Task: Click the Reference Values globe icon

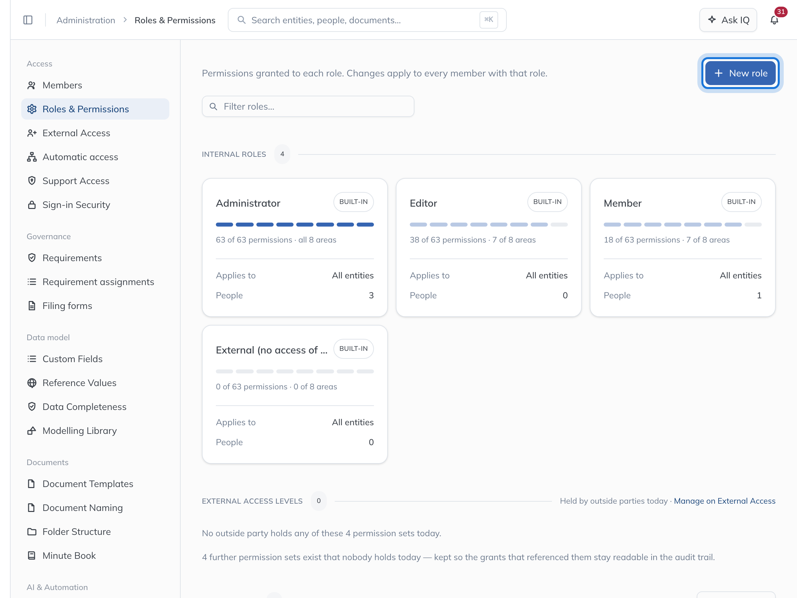Action: (x=32, y=383)
